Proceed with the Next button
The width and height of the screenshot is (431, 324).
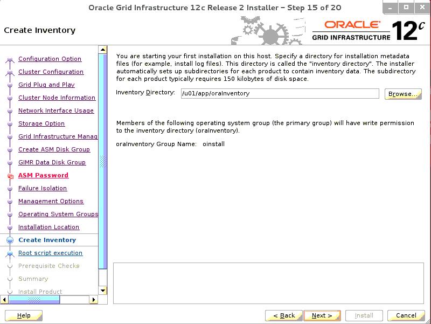point(322,315)
